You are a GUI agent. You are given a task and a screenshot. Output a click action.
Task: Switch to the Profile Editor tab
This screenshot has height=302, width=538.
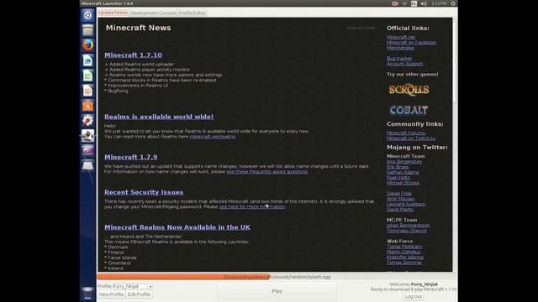(x=192, y=13)
